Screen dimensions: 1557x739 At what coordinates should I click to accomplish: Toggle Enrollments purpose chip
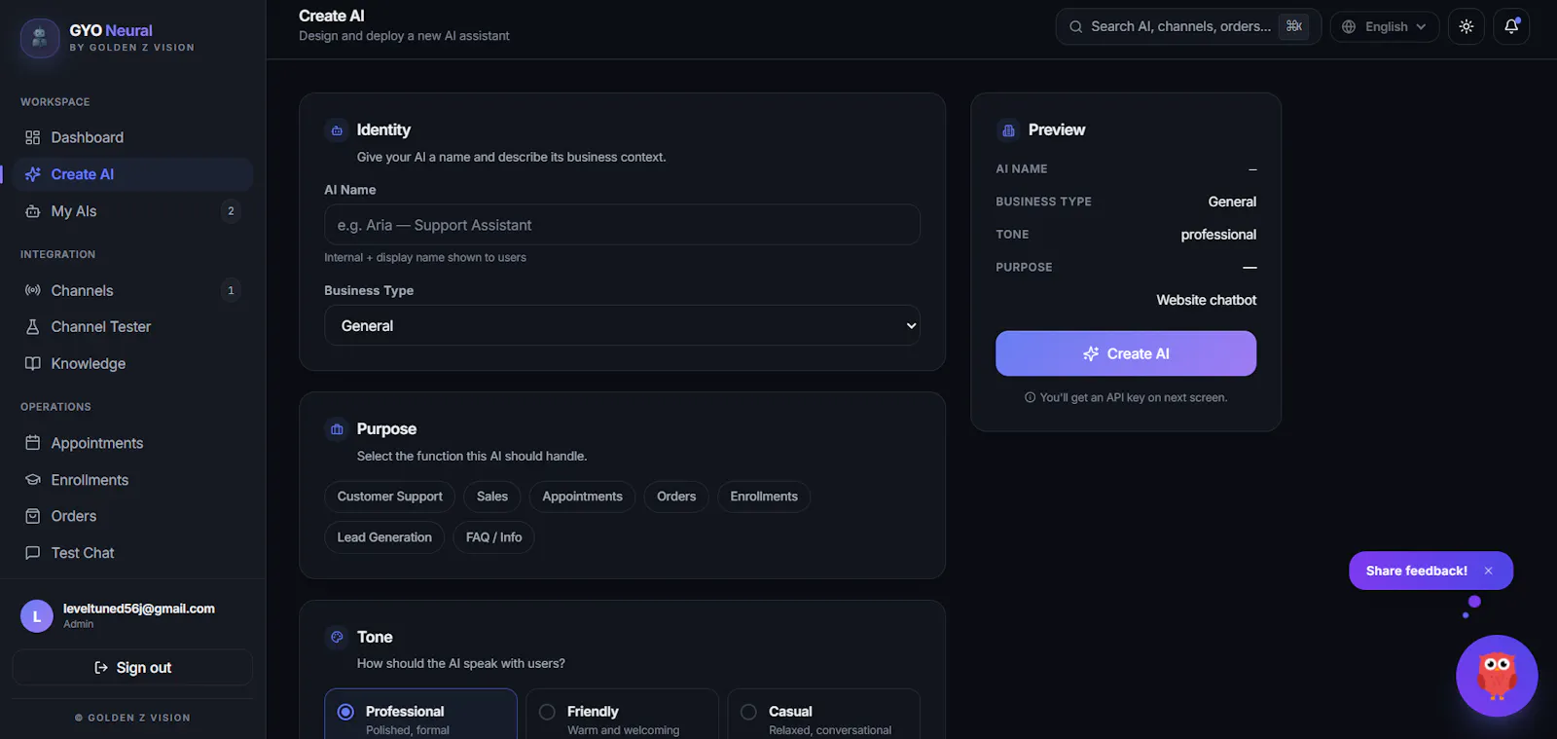point(764,497)
